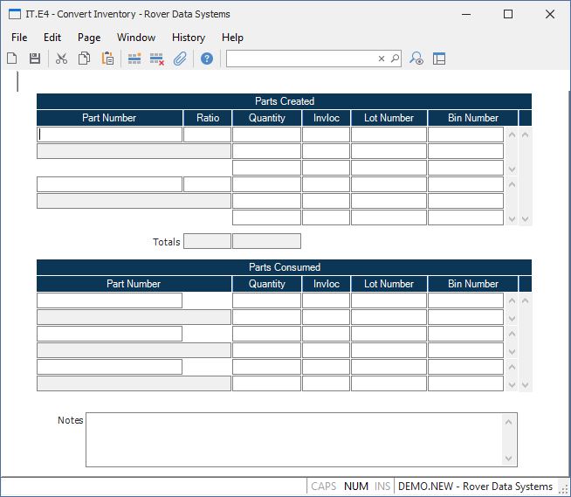Click the first Ratio field in Parts Created

[207, 135]
